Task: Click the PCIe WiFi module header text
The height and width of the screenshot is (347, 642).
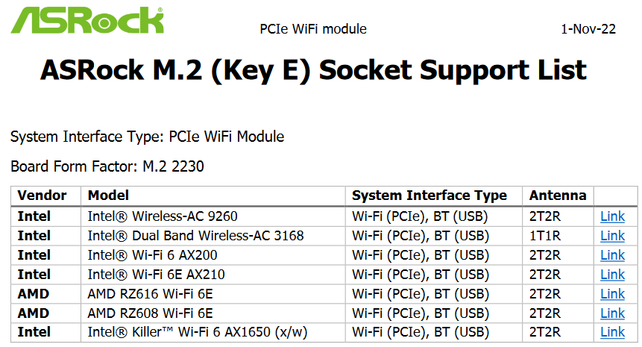Action: click(313, 29)
